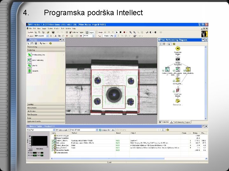Click the pointer icon in Toolbox toolbar
Image resolution: width=229 pixels, height=171 pixels.
coord(28,43)
